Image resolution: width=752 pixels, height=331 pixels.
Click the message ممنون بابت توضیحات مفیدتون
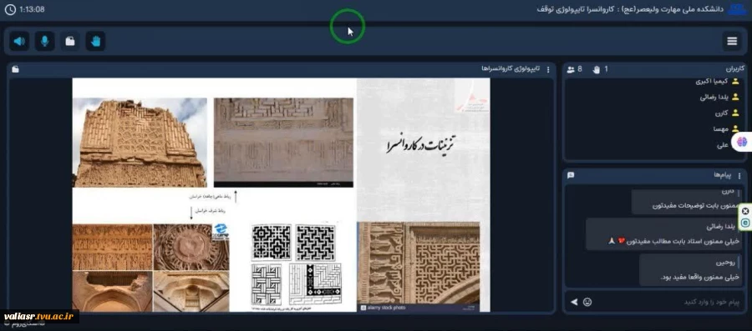pos(687,202)
